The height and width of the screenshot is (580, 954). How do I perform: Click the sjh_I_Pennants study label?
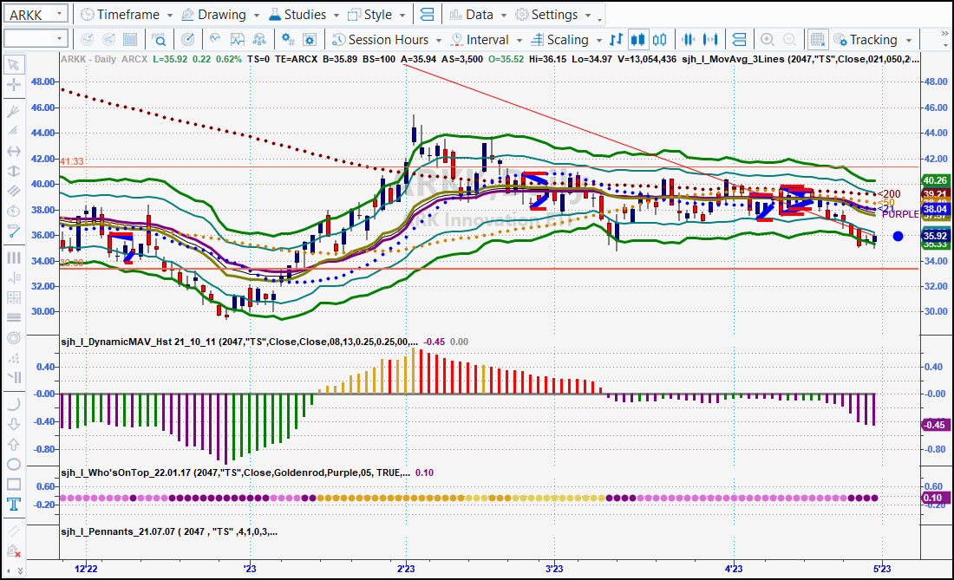169,531
